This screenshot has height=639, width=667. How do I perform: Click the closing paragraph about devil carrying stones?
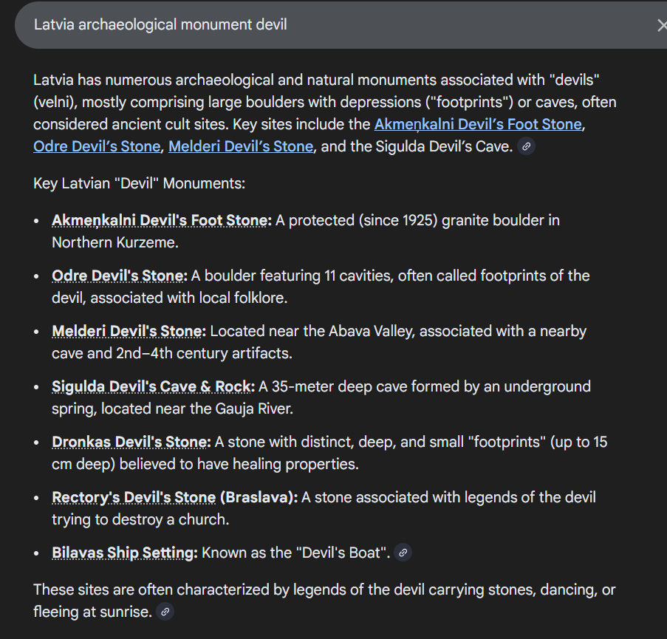pos(324,601)
